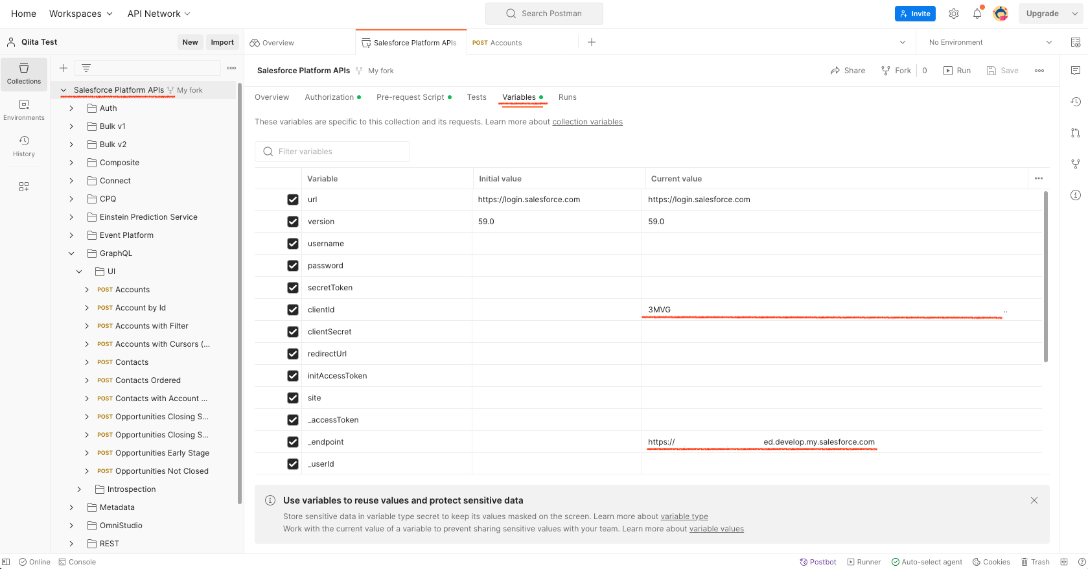Image resolution: width=1088 pixels, height=569 pixels.
Task: Uncheck the username variable checkbox
Action: (x=293, y=244)
